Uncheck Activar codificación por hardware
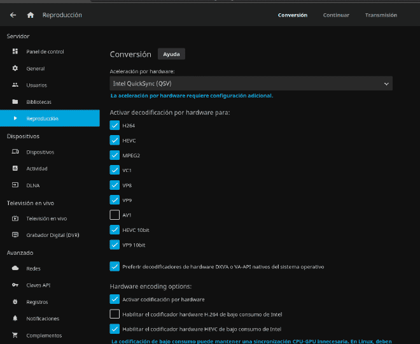 115,299
